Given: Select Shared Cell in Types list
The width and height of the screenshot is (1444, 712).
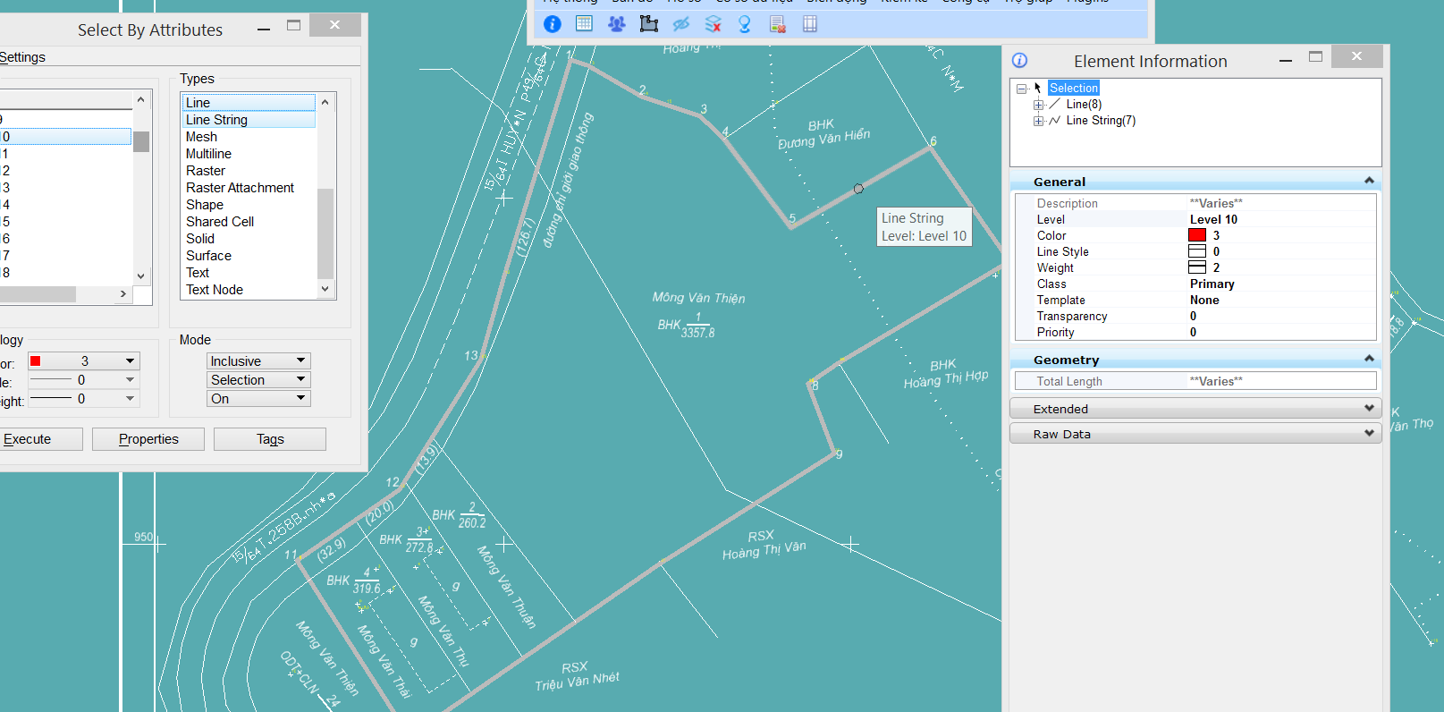Looking at the screenshot, I should pyautogui.click(x=220, y=222).
